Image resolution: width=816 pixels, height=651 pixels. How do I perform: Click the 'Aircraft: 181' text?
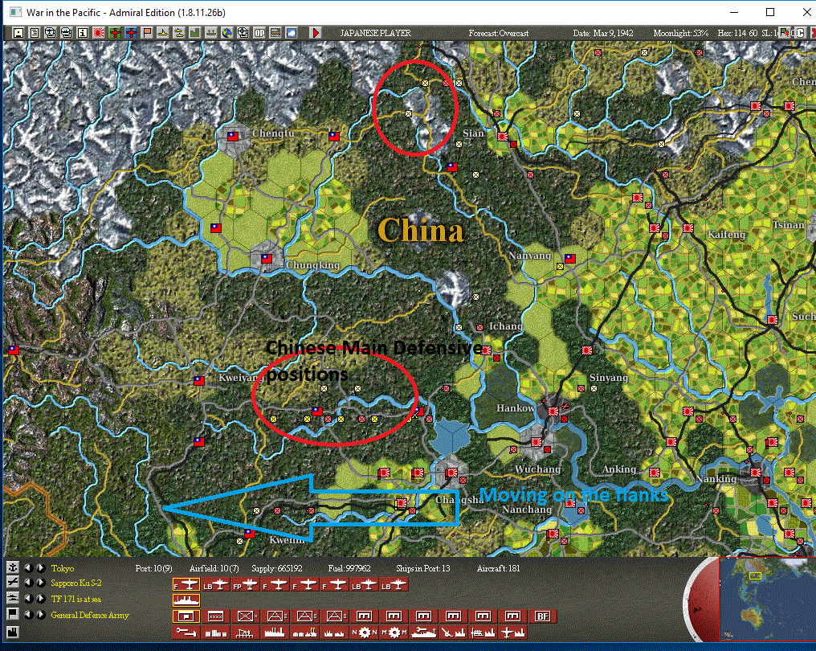499,568
